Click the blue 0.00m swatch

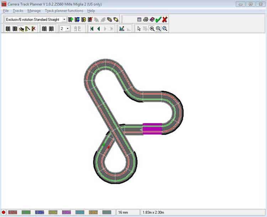(40, 212)
